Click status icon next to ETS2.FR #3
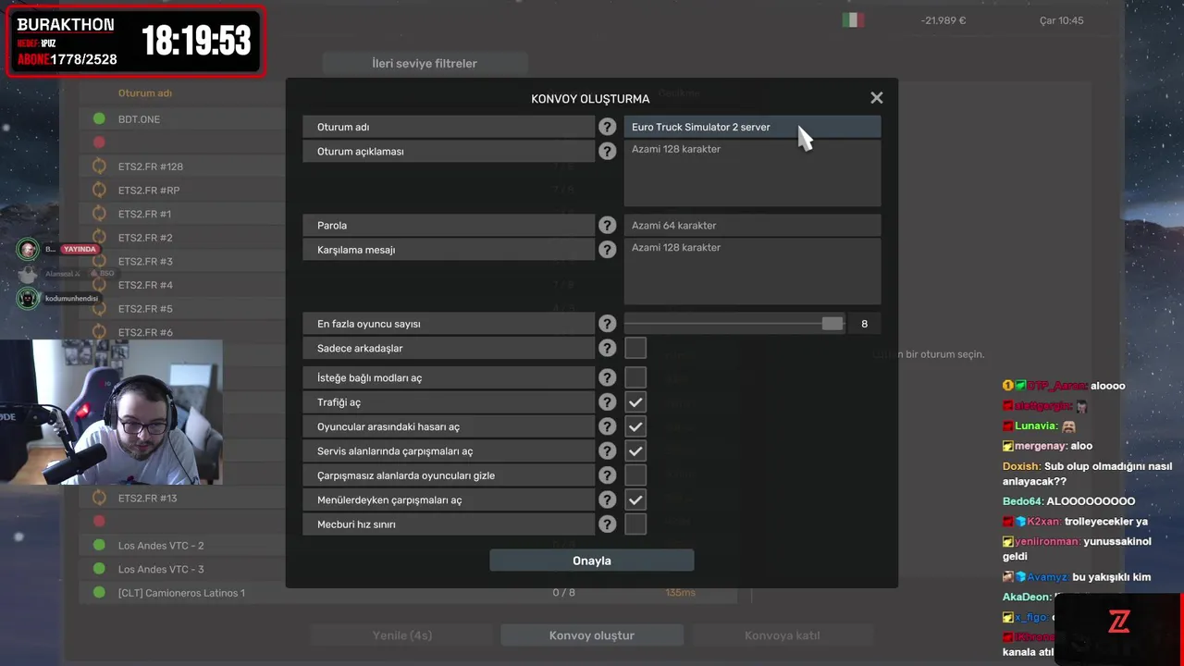The image size is (1184, 666). (x=99, y=261)
